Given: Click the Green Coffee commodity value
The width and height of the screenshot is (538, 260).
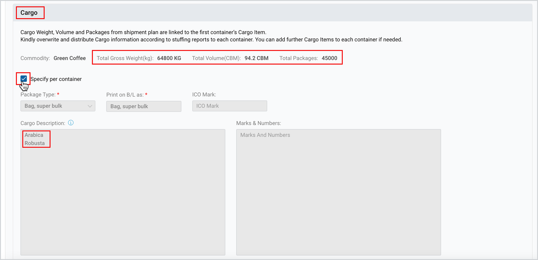Looking at the screenshot, I should tap(70, 58).
